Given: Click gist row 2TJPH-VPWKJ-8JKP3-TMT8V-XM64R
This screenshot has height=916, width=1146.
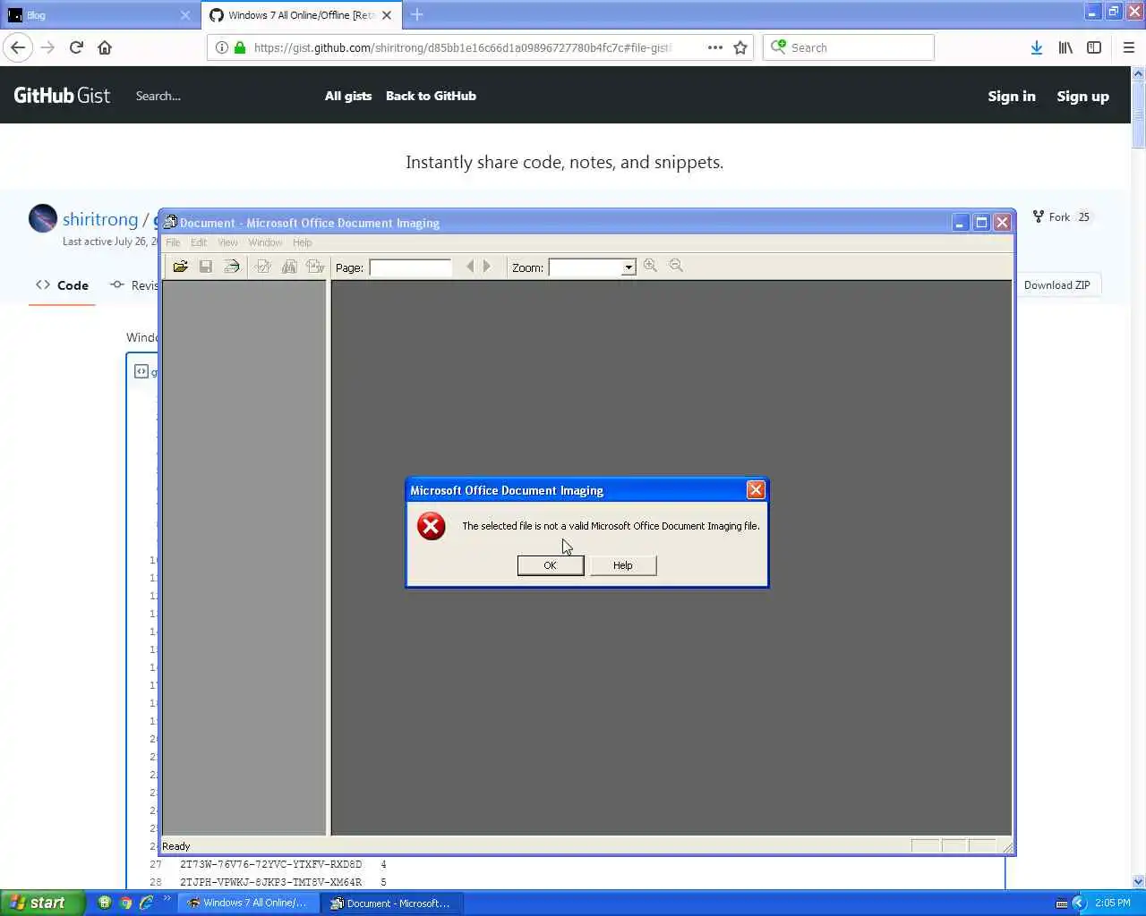Looking at the screenshot, I should [271, 882].
